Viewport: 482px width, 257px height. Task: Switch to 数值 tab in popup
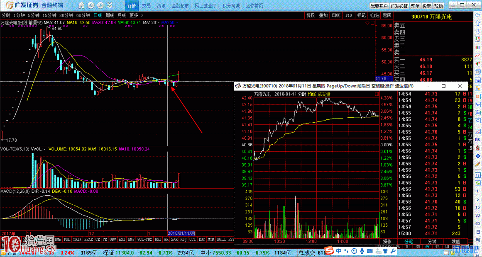(x=456, y=241)
